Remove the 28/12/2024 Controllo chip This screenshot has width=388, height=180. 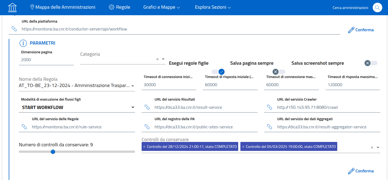[x=144, y=147]
